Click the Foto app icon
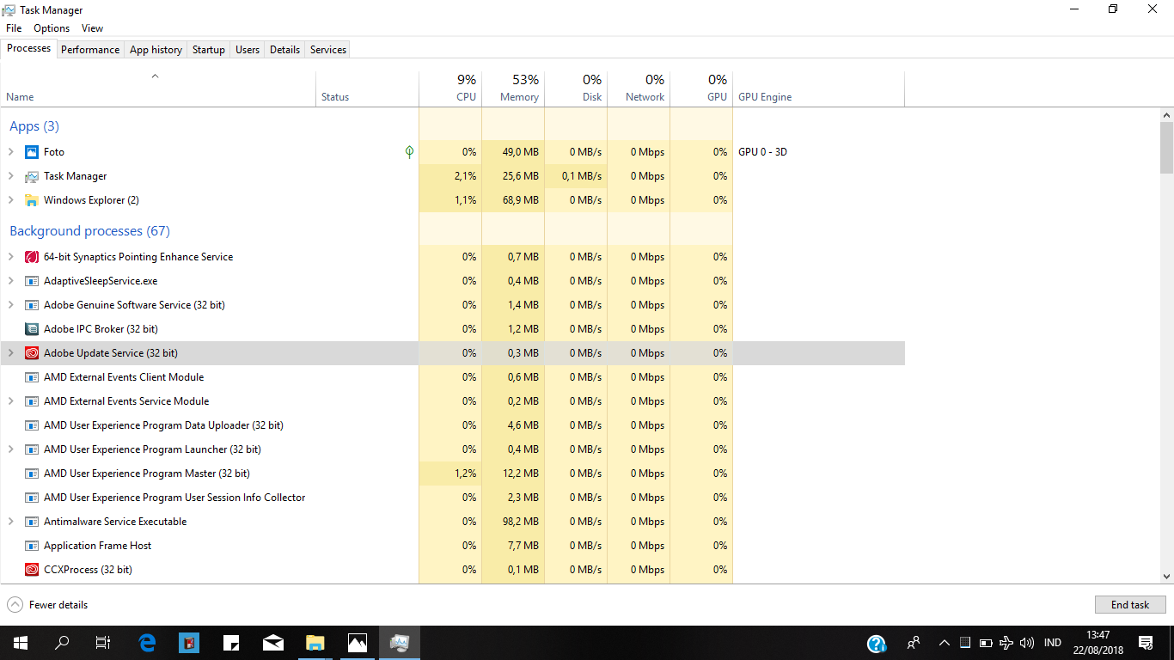This screenshot has width=1174, height=660. (32, 152)
